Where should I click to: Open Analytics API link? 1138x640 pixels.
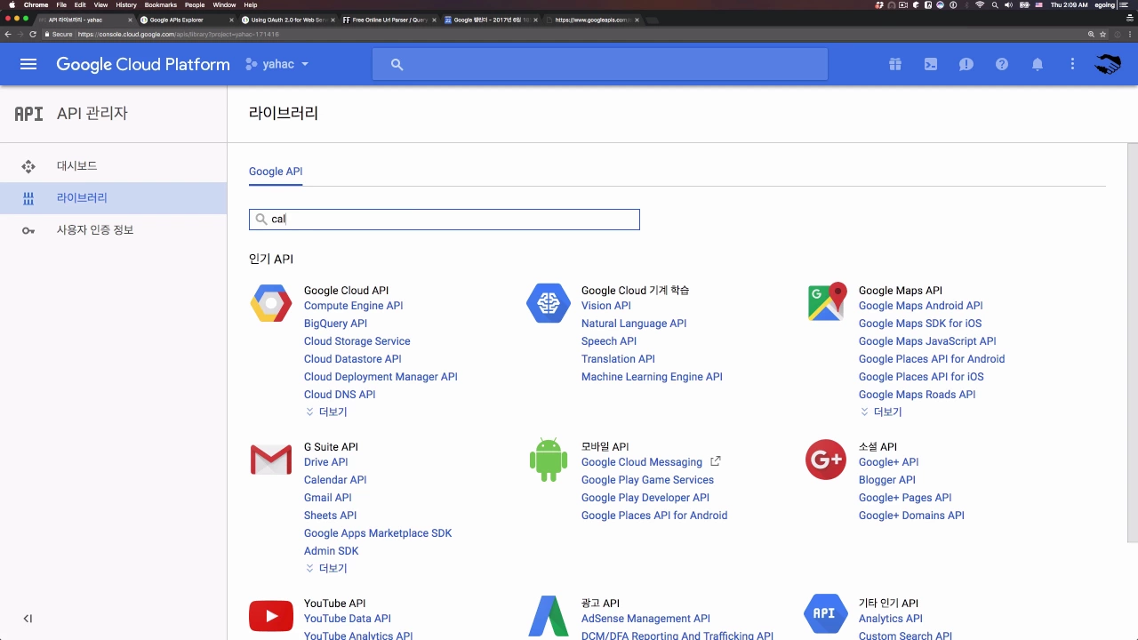pyautogui.click(x=891, y=619)
